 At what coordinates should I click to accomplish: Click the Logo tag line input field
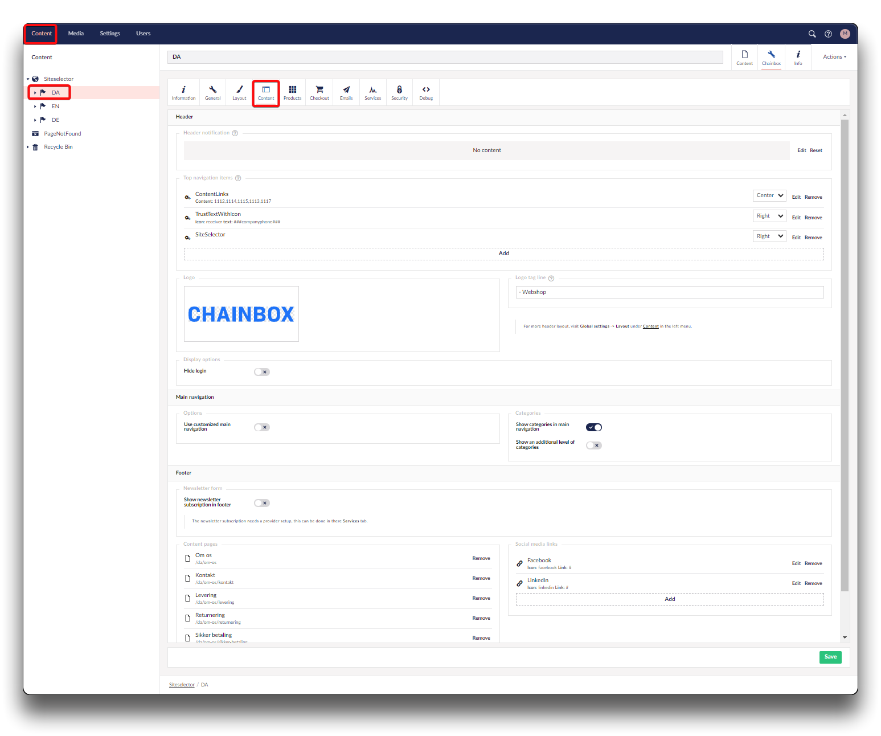point(670,292)
